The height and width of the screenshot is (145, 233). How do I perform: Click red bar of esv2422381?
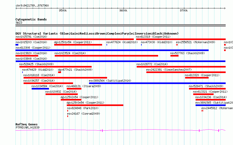click(186, 72)
